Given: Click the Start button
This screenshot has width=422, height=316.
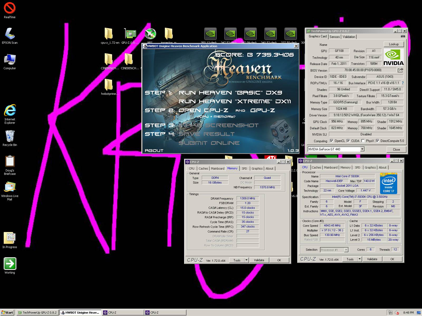Looking at the screenshot, I should 7,313.
